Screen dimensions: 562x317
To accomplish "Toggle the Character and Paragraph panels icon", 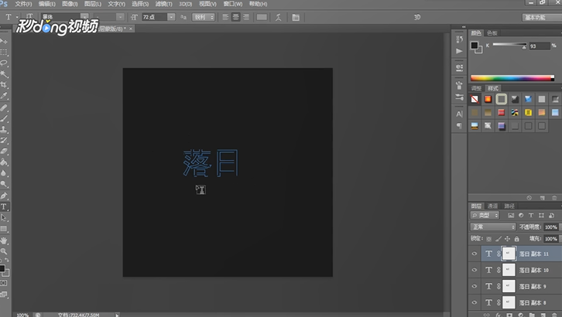I will click(x=296, y=17).
